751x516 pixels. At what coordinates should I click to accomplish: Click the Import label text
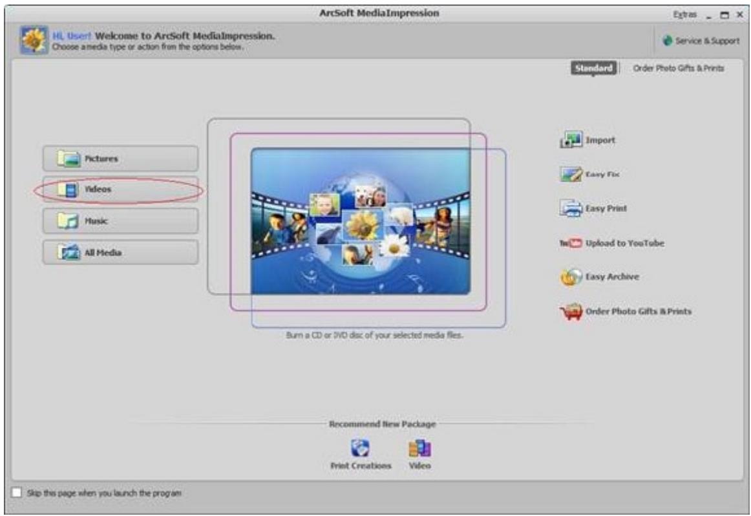[600, 140]
